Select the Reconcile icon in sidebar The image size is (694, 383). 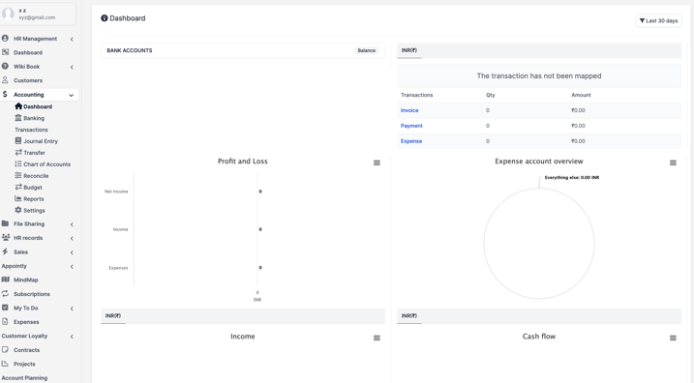click(x=18, y=175)
